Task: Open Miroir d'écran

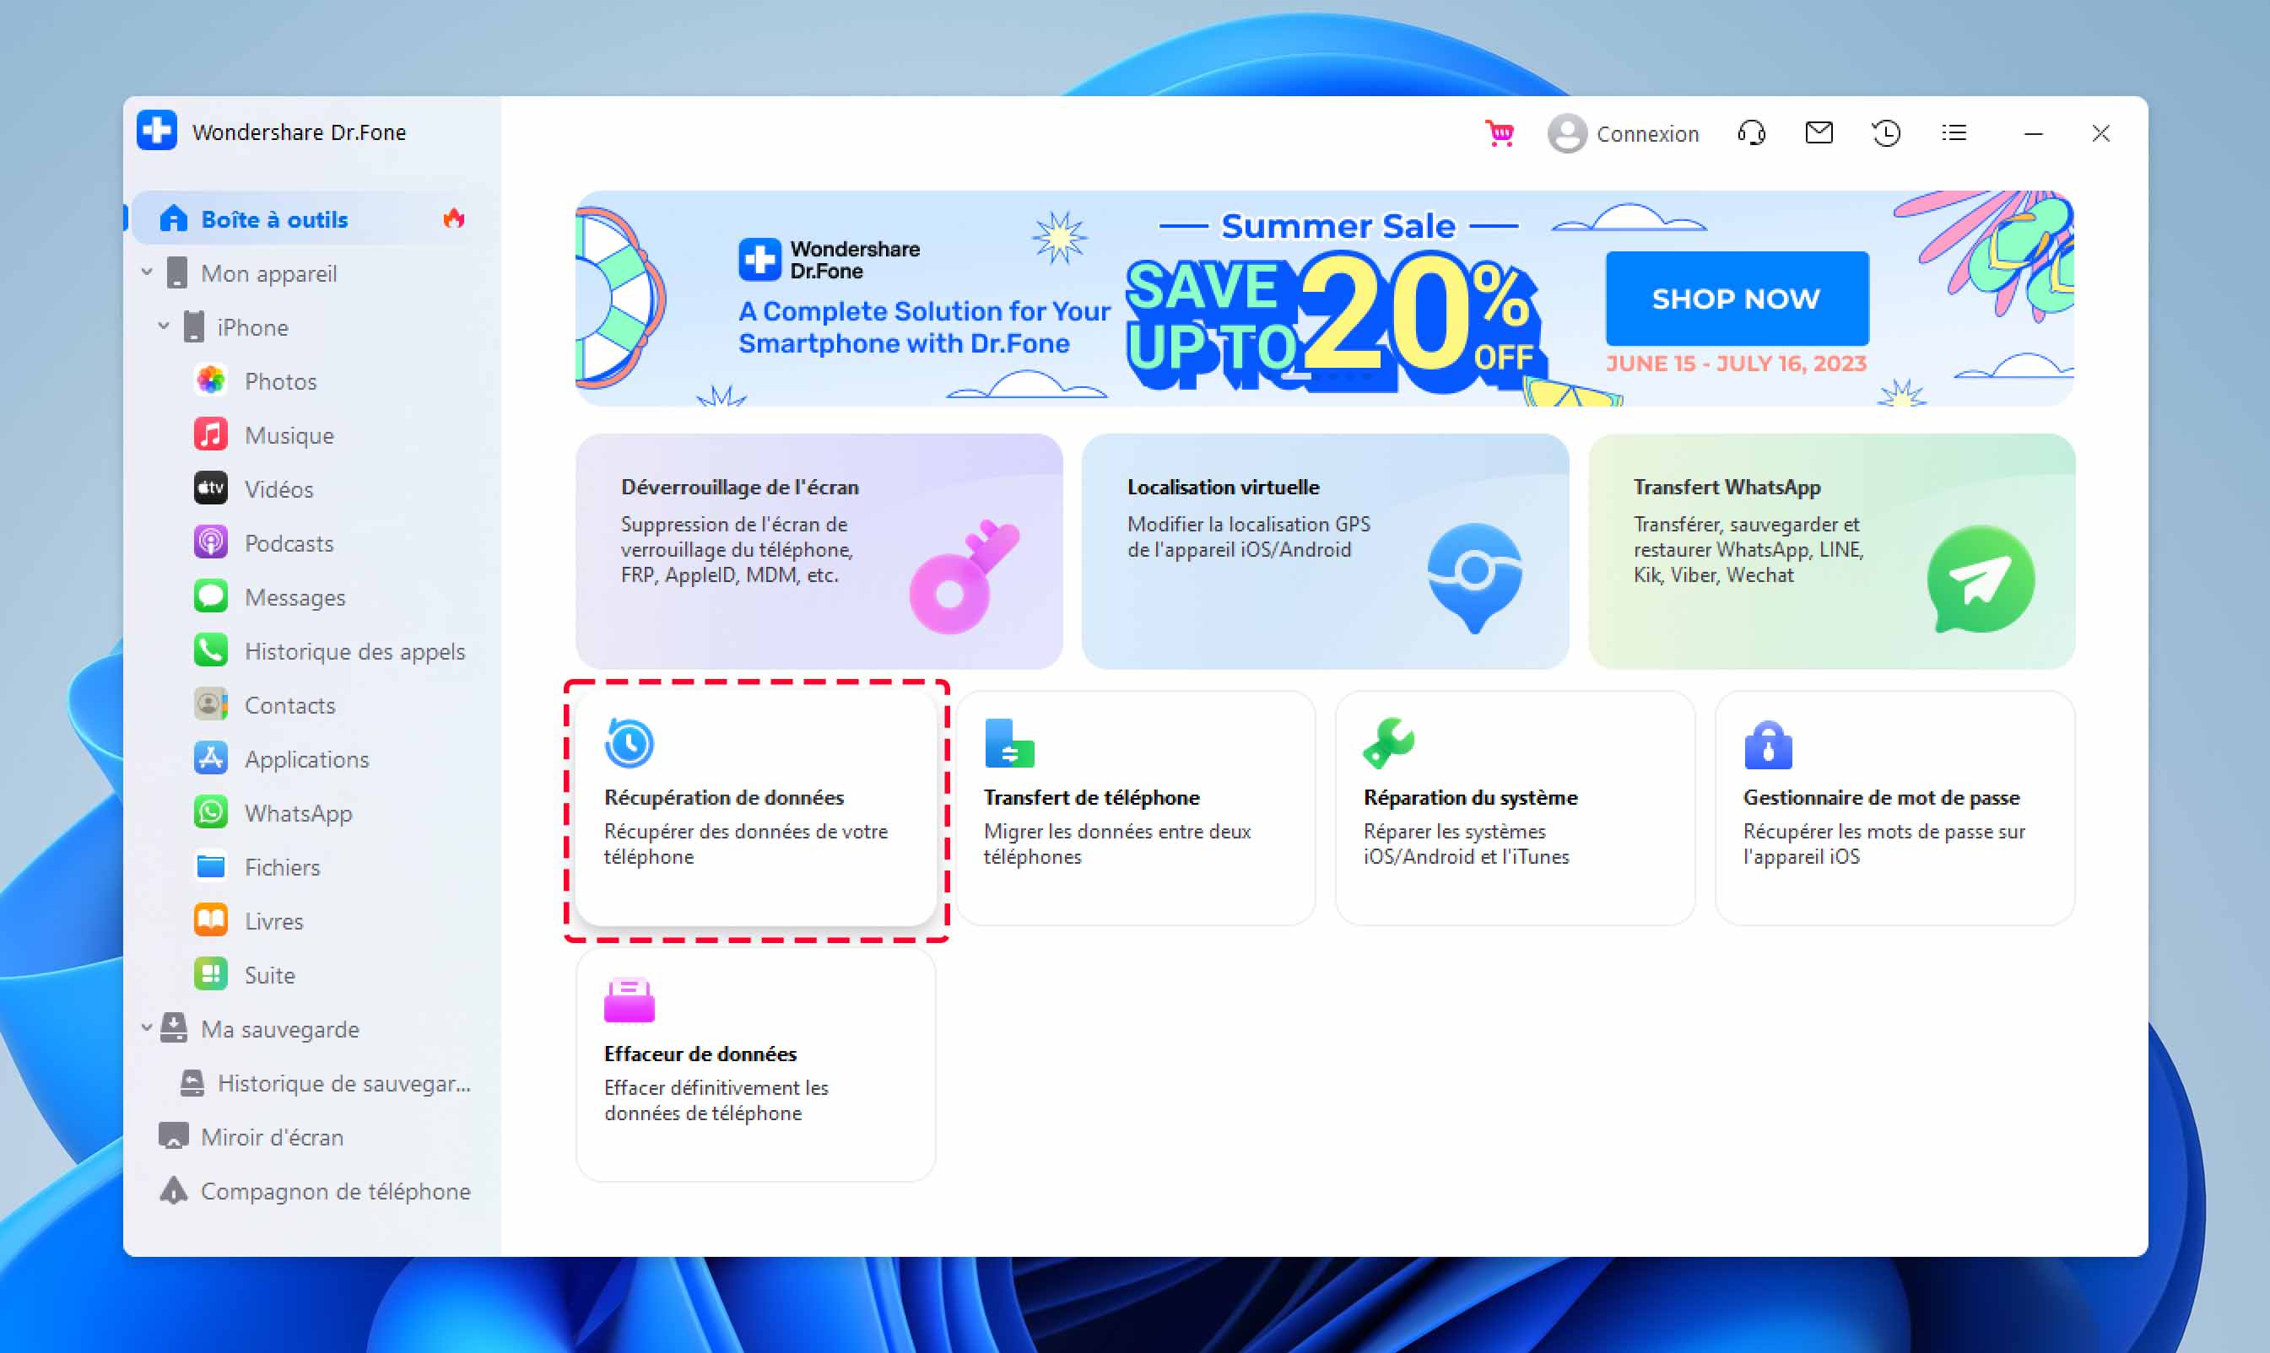Action: [271, 1137]
